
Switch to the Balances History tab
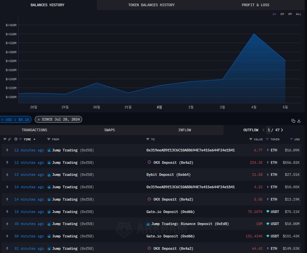pos(47,5)
